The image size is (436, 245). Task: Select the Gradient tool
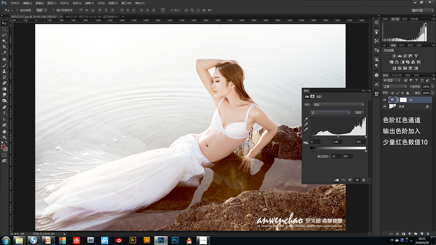4,89
